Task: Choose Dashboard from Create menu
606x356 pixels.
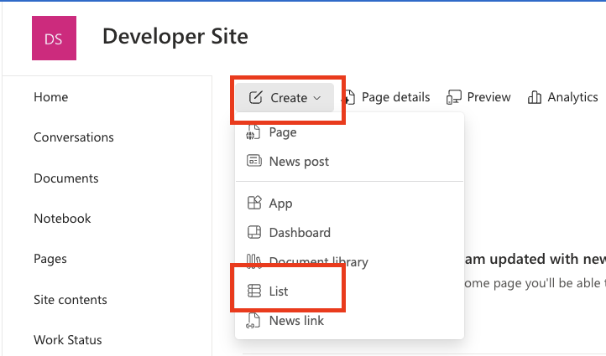Action: click(349, 233)
